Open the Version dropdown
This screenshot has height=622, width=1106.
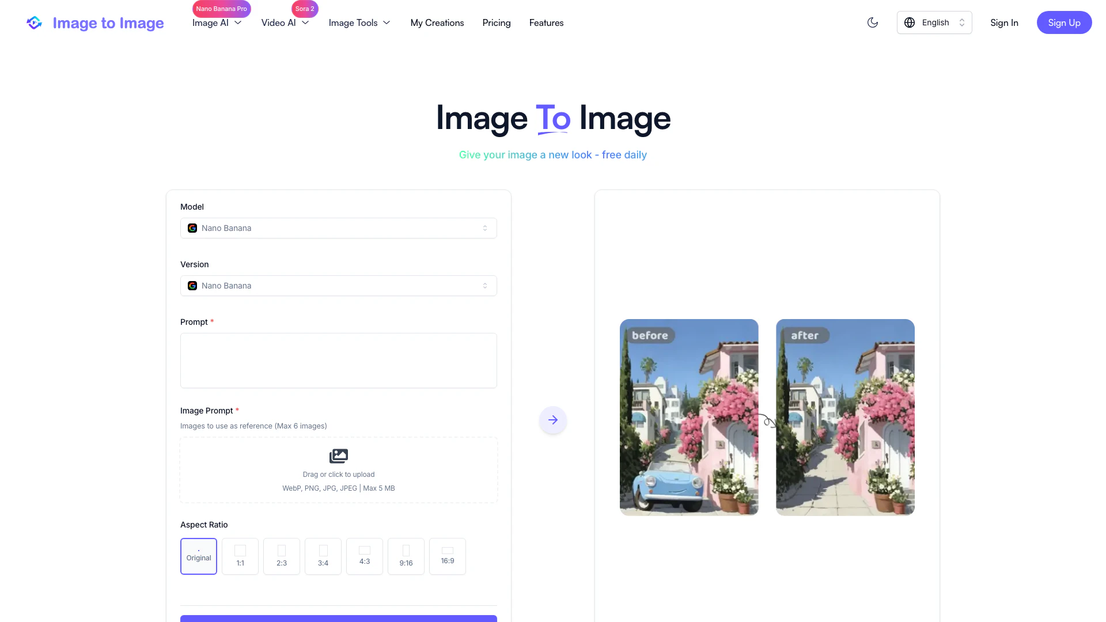pyautogui.click(x=338, y=286)
